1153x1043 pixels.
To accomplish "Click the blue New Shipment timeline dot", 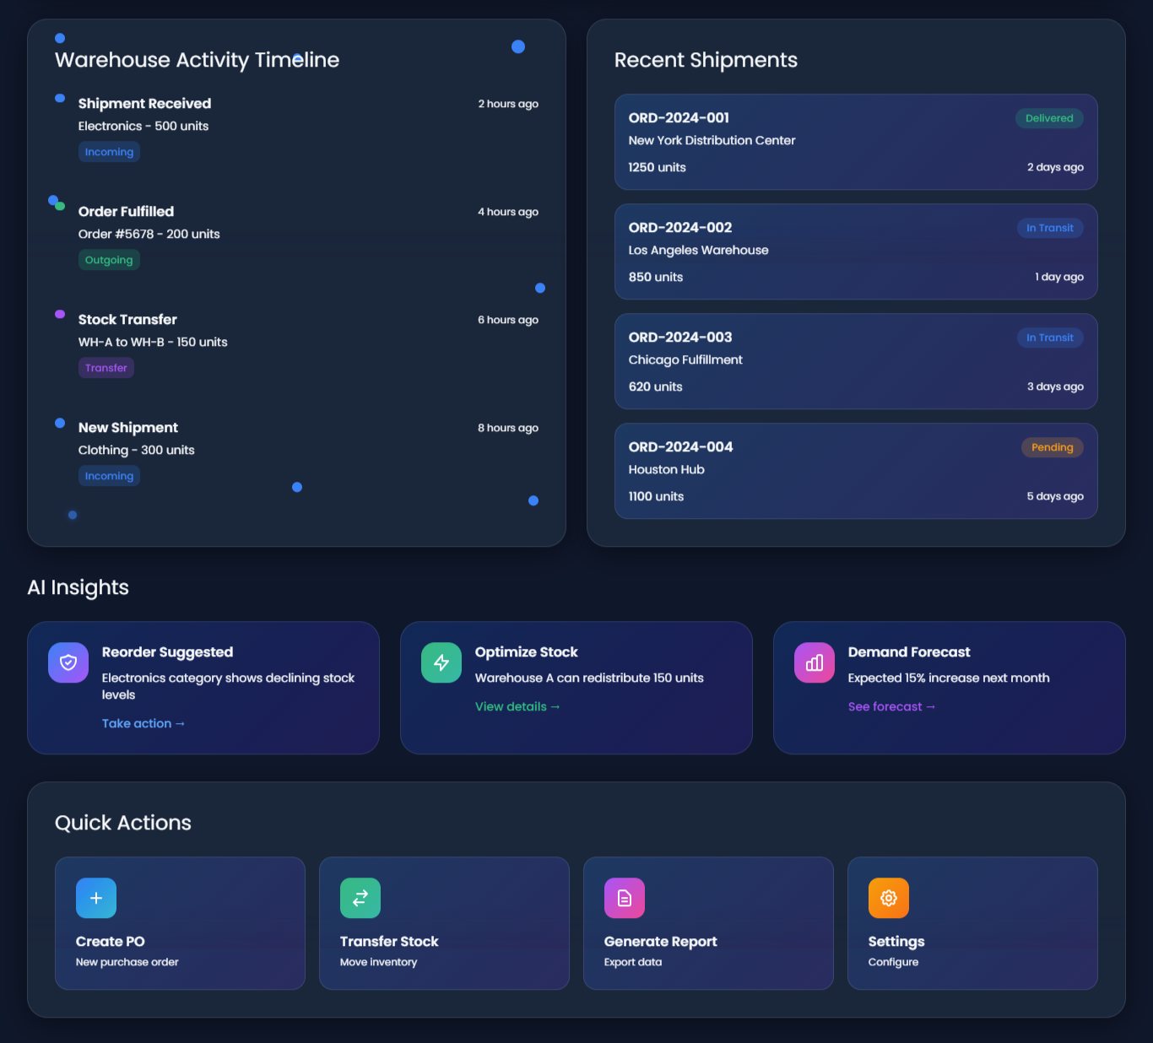I will 60,423.
